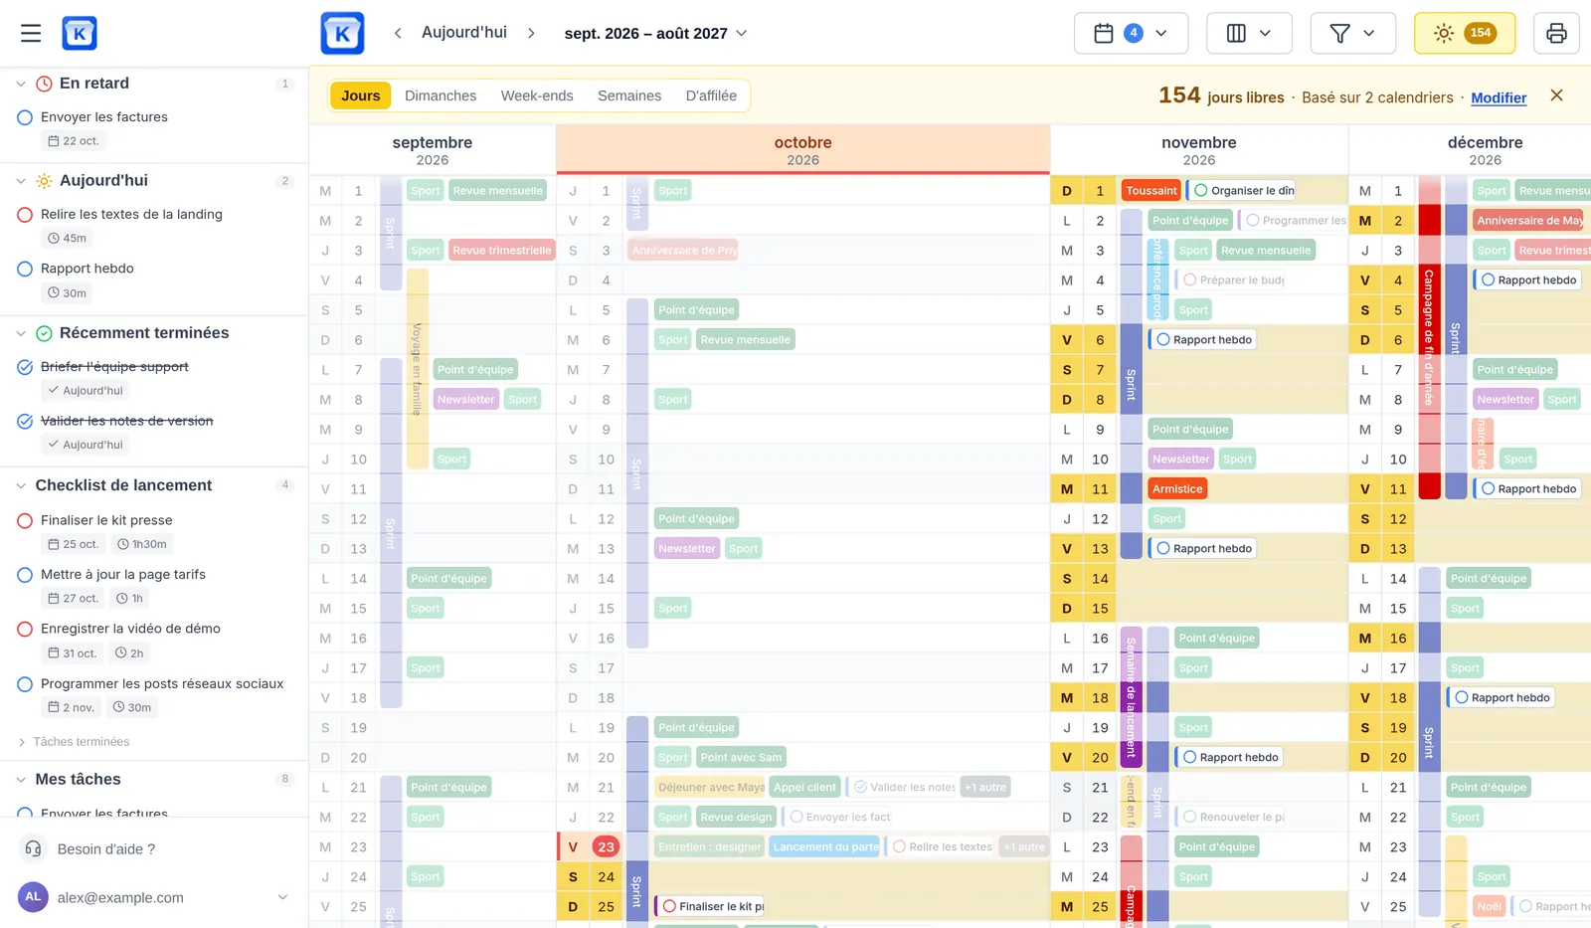Switch to the D'affilée tab
Image resolution: width=1591 pixels, height=928 pixels.
point(711,95)
